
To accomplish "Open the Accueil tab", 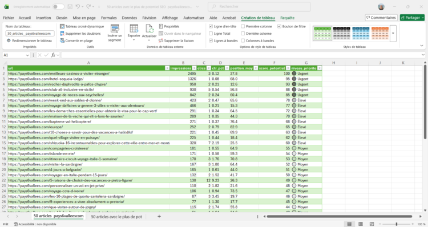I will point(25,18).
